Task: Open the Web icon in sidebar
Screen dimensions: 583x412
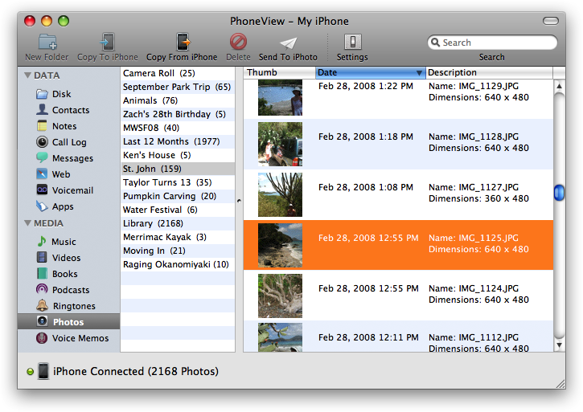Action: coord(42,173)
